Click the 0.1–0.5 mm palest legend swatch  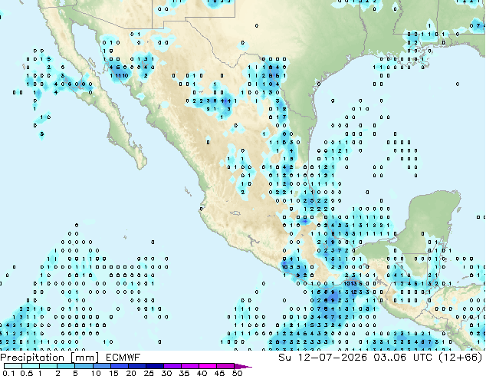(x=13, y=366)
